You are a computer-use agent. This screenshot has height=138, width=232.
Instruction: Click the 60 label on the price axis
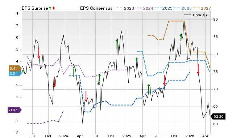coord(215,124)
